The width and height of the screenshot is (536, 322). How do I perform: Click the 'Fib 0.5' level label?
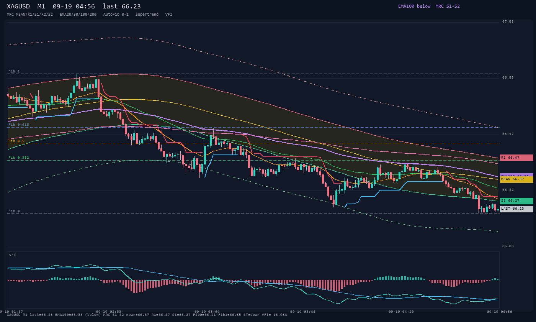click(x=16, y=141)
